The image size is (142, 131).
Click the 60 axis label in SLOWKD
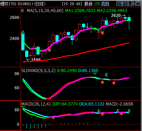click(17, 88)
